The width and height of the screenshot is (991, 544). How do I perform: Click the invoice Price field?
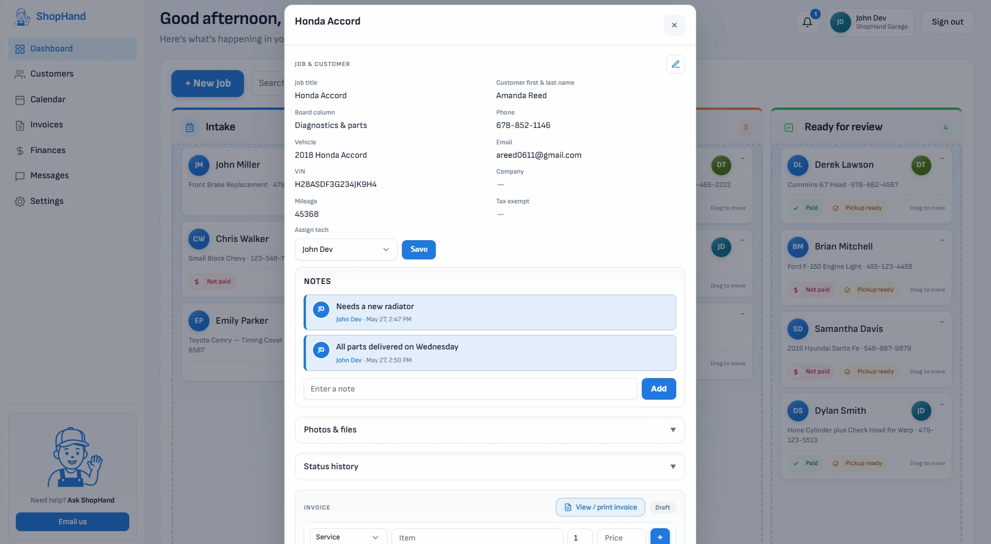coord(622,538)
